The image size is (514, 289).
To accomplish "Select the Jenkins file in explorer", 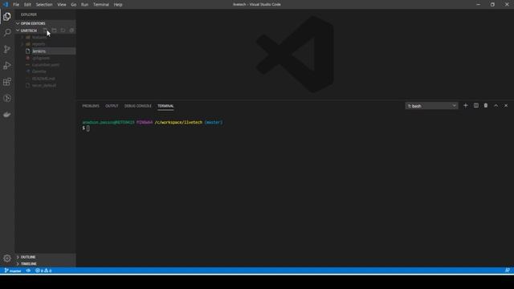I will click(x=46, y=51).
